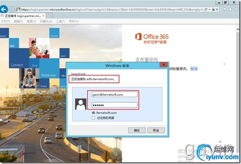Viewport: 241px width, 164px height.
Task: Open the 编辑(E) menu
Action: tap(18, 21)
